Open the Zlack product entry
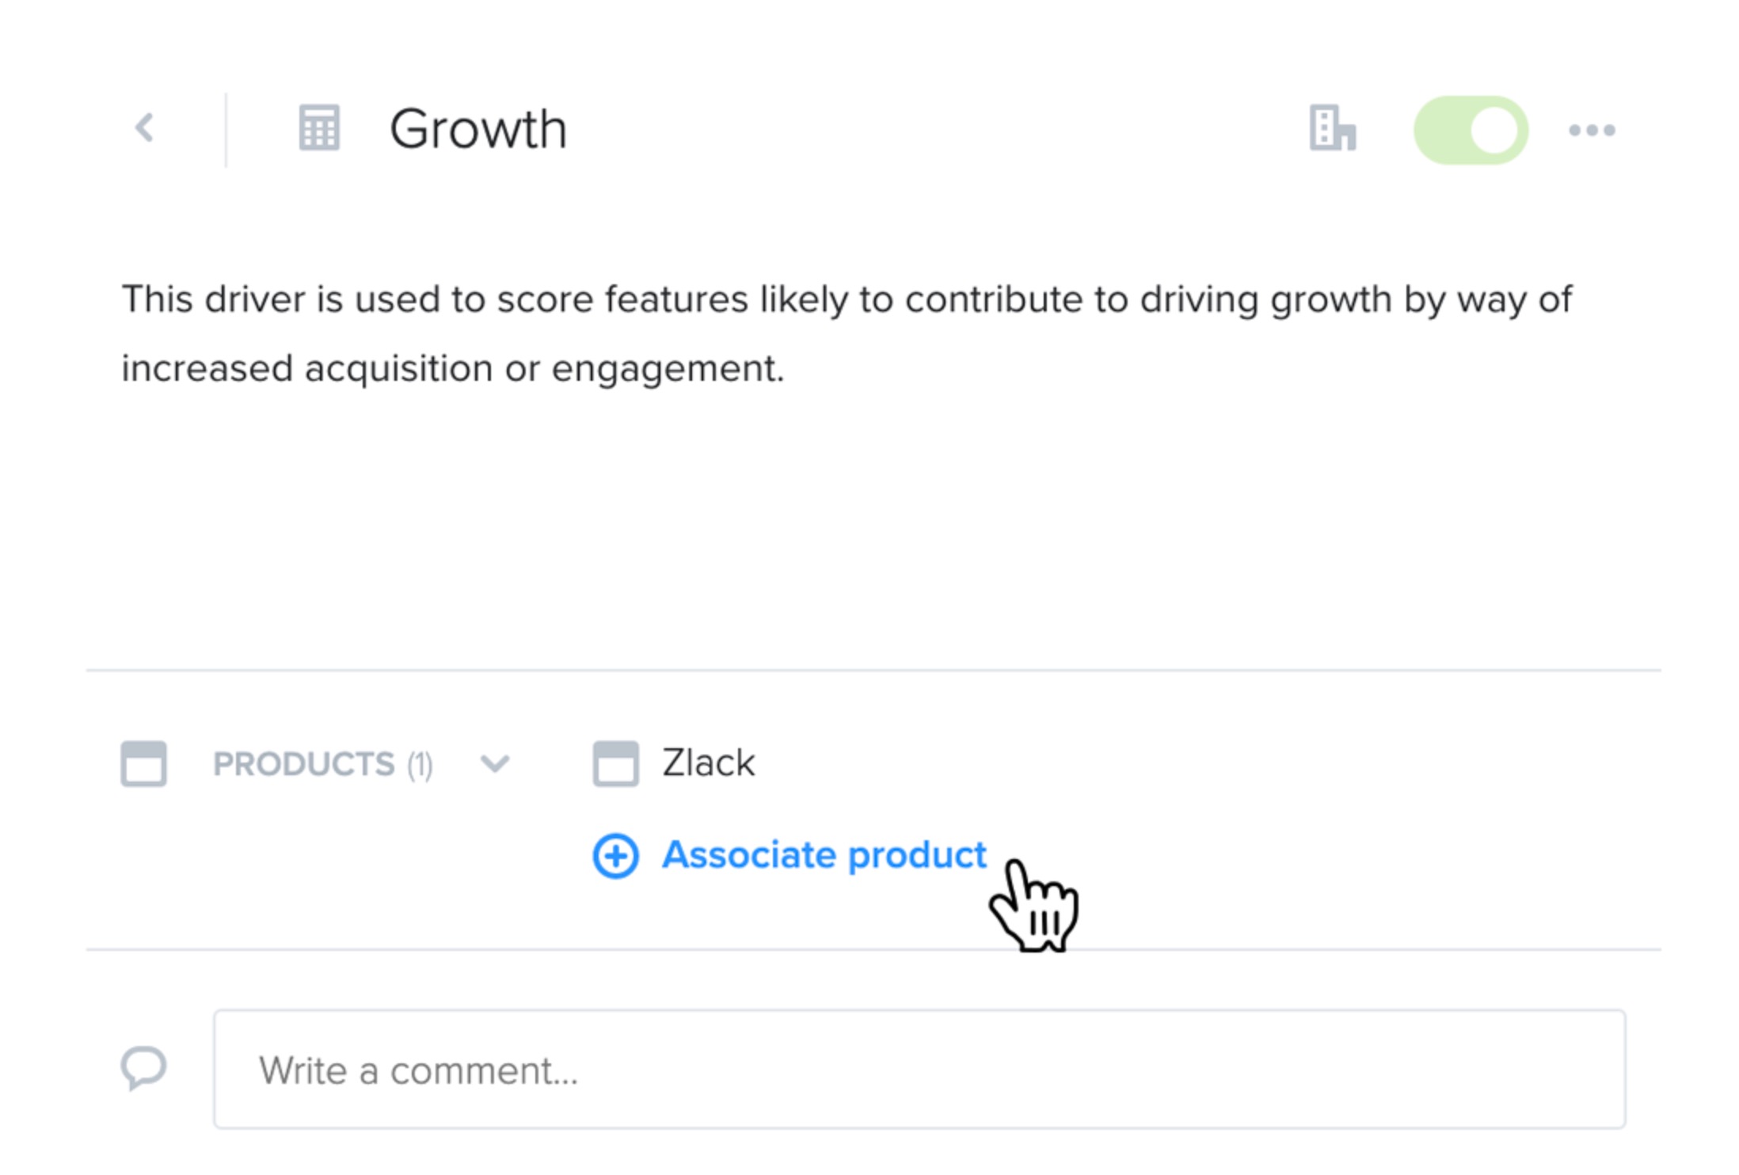Image resolution: width=1739 pixels, height=1175 pixels. coord(708,763)
